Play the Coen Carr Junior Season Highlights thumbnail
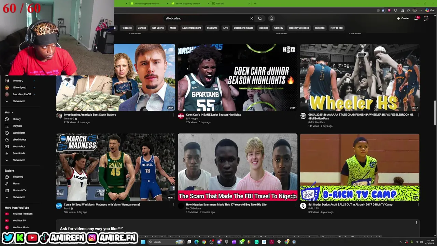The width and height of the screenshot is (437, 246). (x=238, y=77)
